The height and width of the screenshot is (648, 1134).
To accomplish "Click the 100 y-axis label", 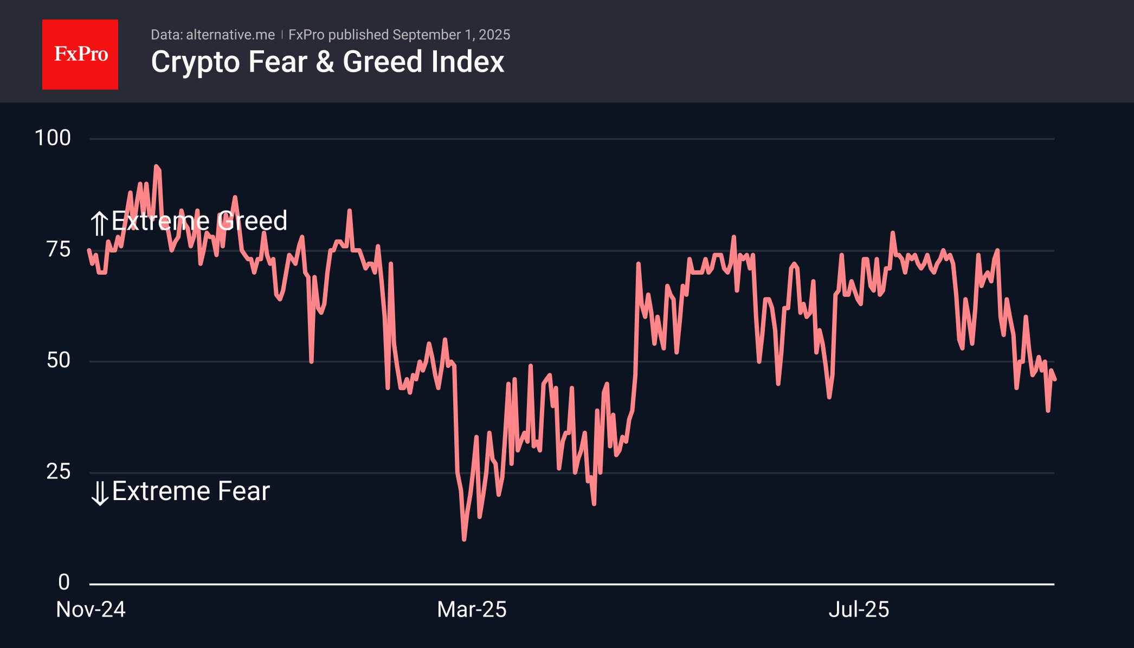I will point(53,138).
